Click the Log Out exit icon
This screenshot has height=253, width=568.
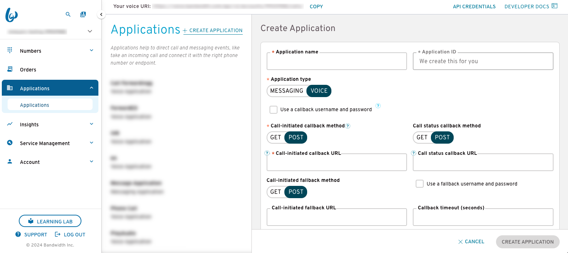[x=58, y=234]
